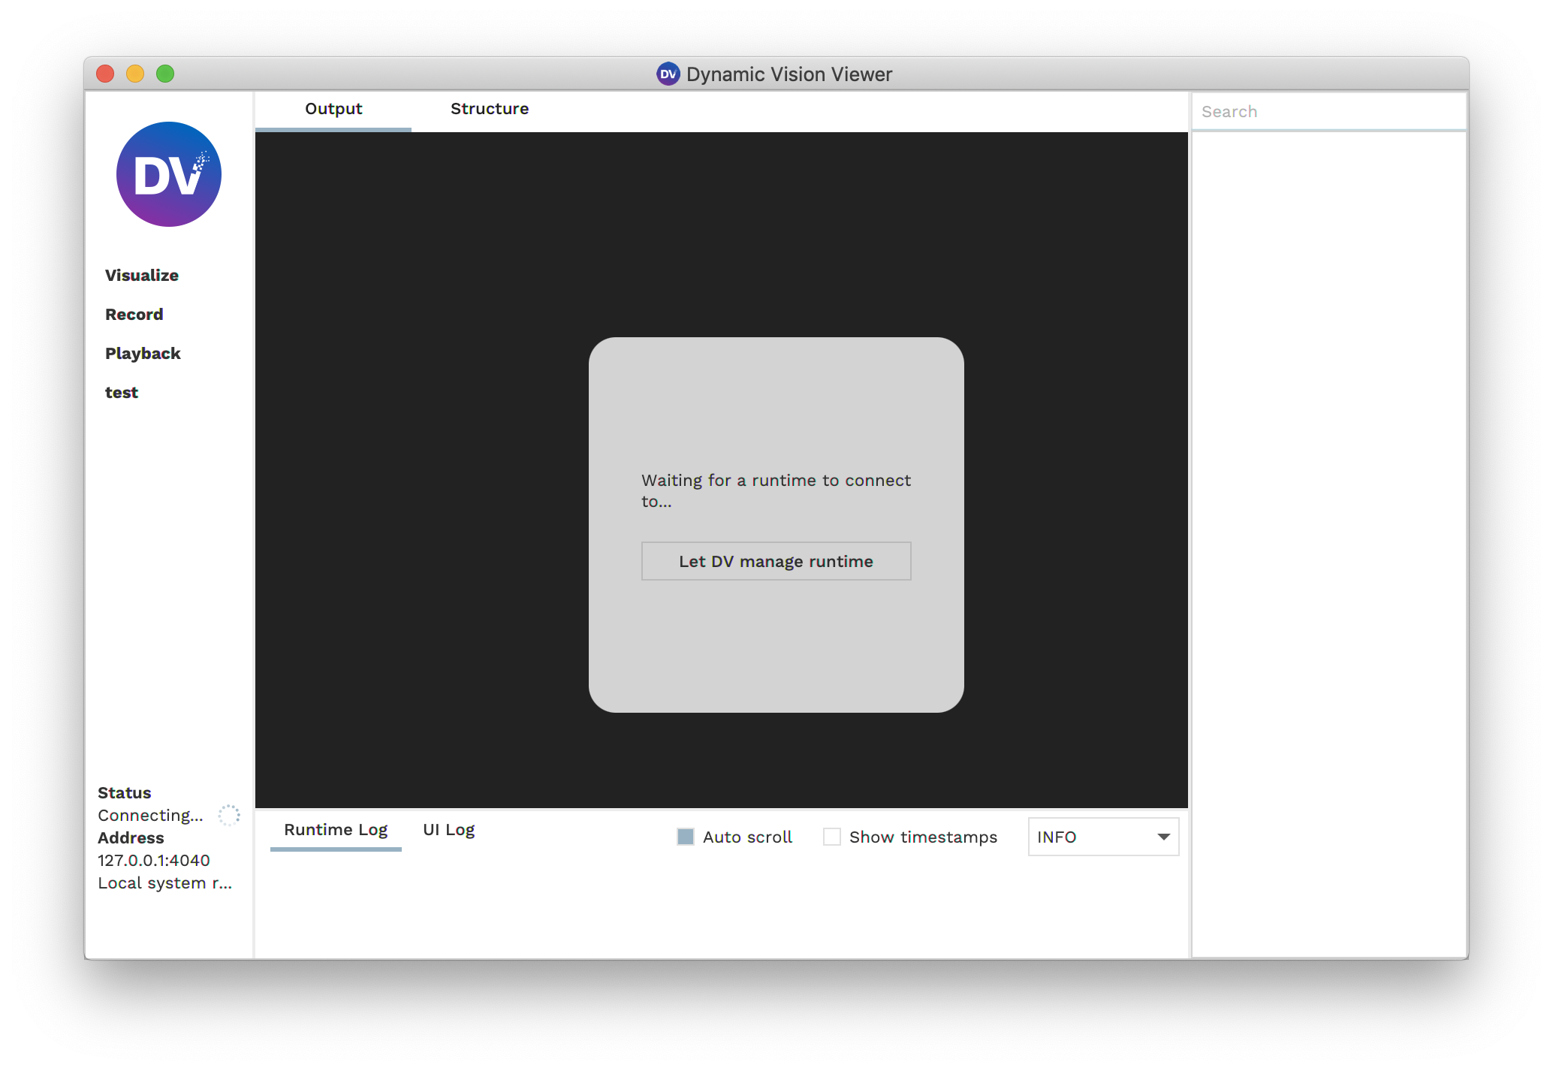The height and width of the screenshot is (1071, 1553).
Task: Toggle the Auto scroll checkbox
Action: [686, 837]
